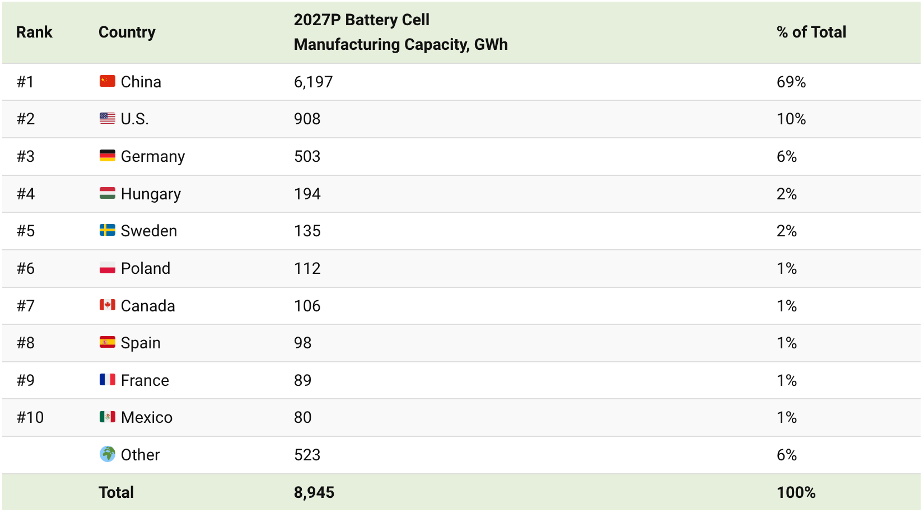
Task: Click the France flag icon
Action: point(107,380)
